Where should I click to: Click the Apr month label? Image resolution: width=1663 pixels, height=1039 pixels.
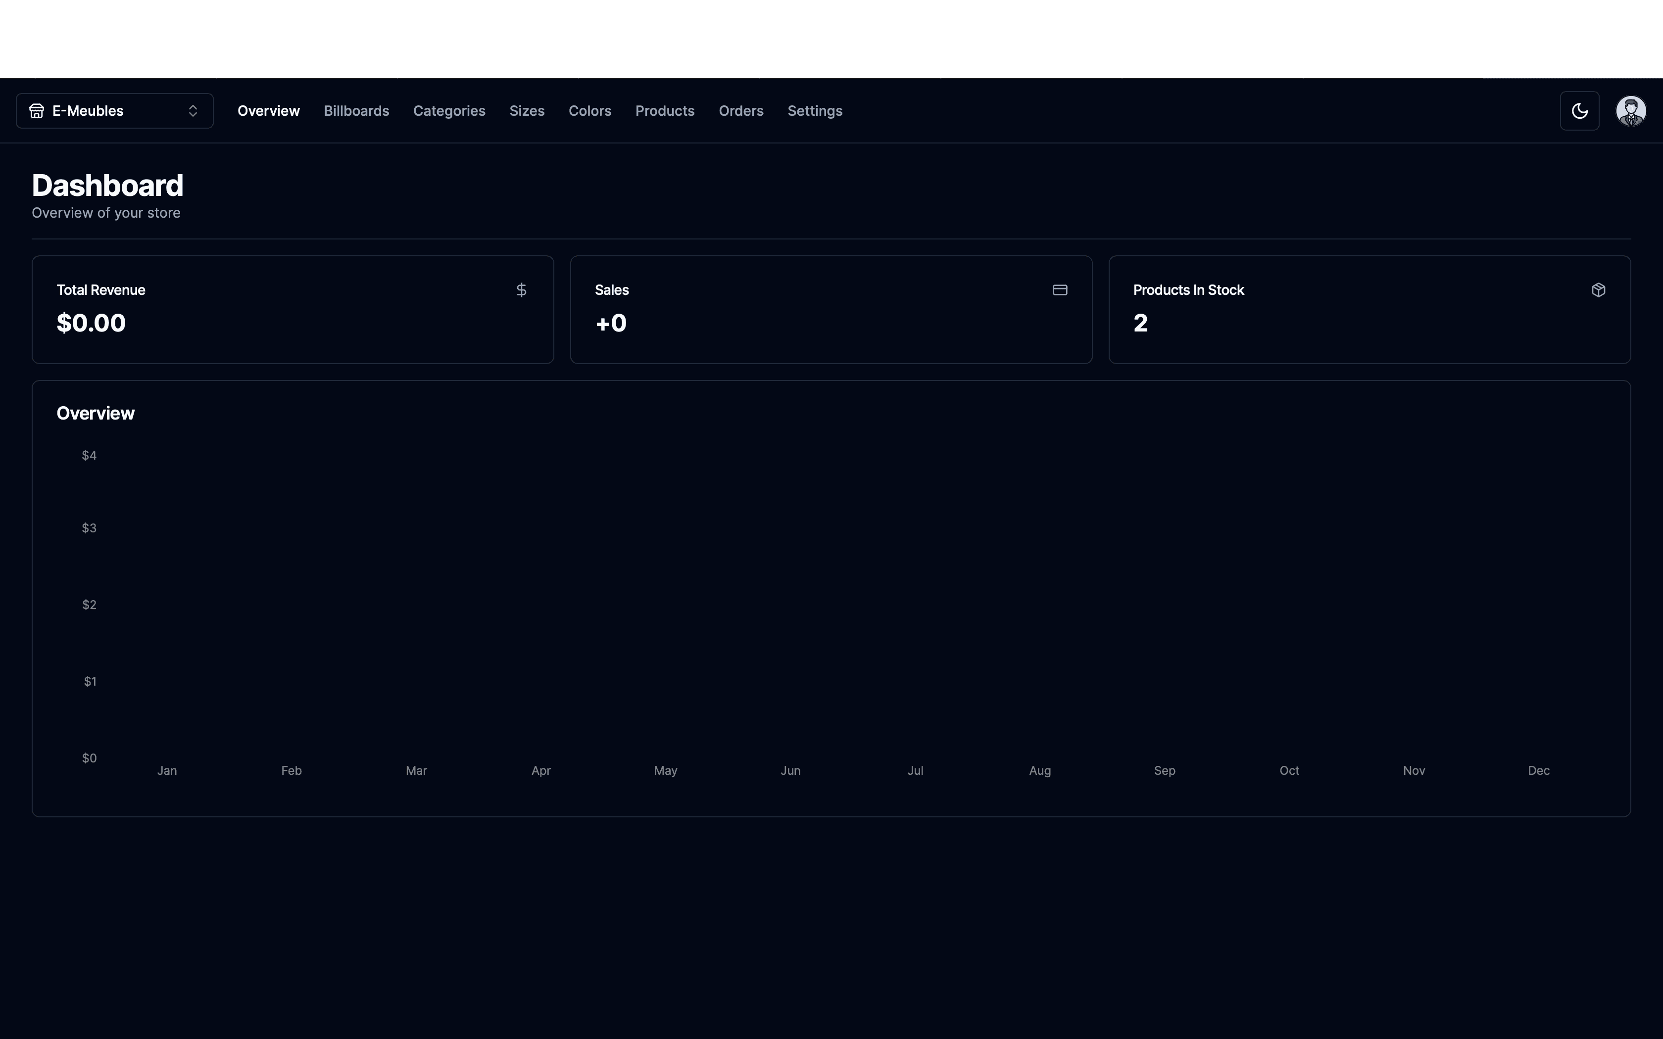541,771
